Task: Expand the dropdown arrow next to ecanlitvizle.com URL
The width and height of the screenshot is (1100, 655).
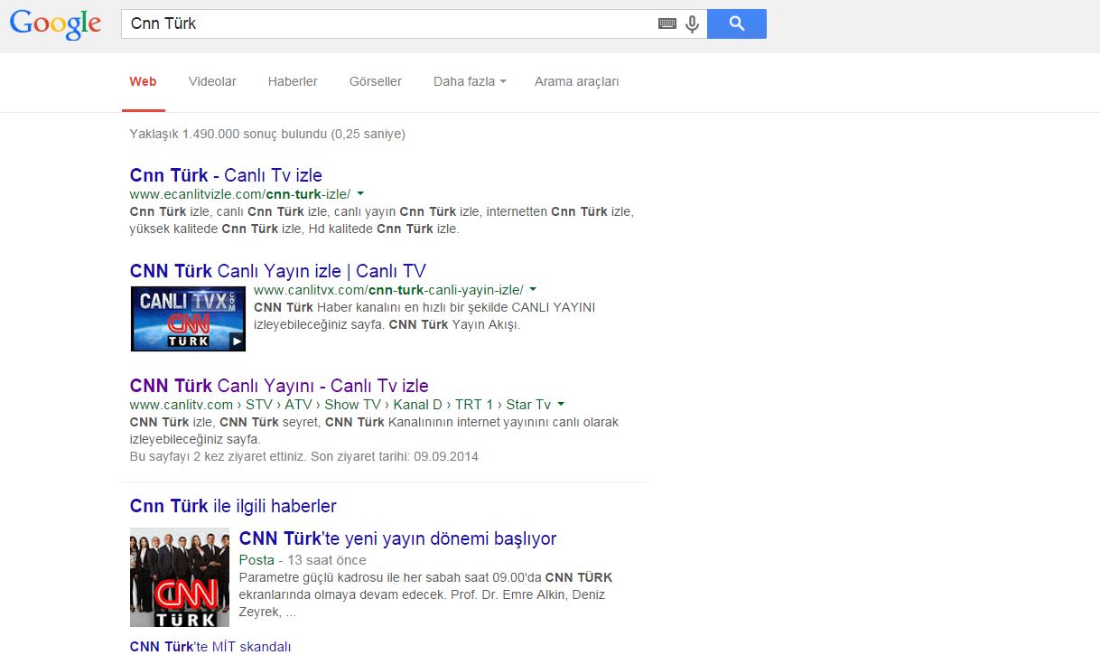Action: [359, 193]
